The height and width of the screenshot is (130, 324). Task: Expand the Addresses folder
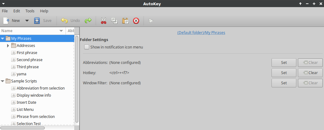point(8,46)
